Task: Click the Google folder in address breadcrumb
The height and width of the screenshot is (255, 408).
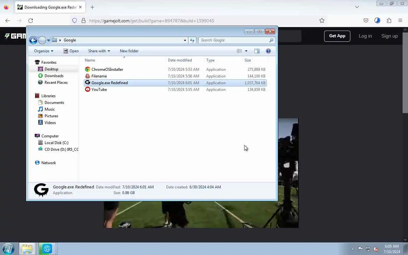Action: tap(70, 40)
